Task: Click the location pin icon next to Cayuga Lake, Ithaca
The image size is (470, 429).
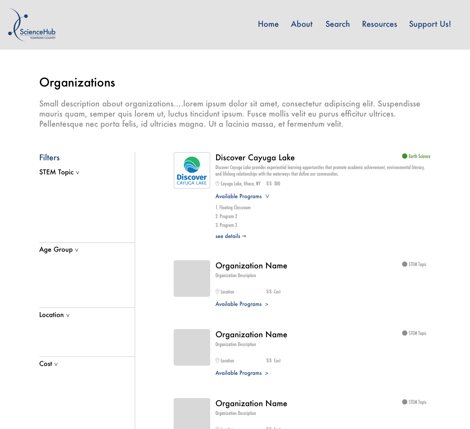Action: click(217, 183)
